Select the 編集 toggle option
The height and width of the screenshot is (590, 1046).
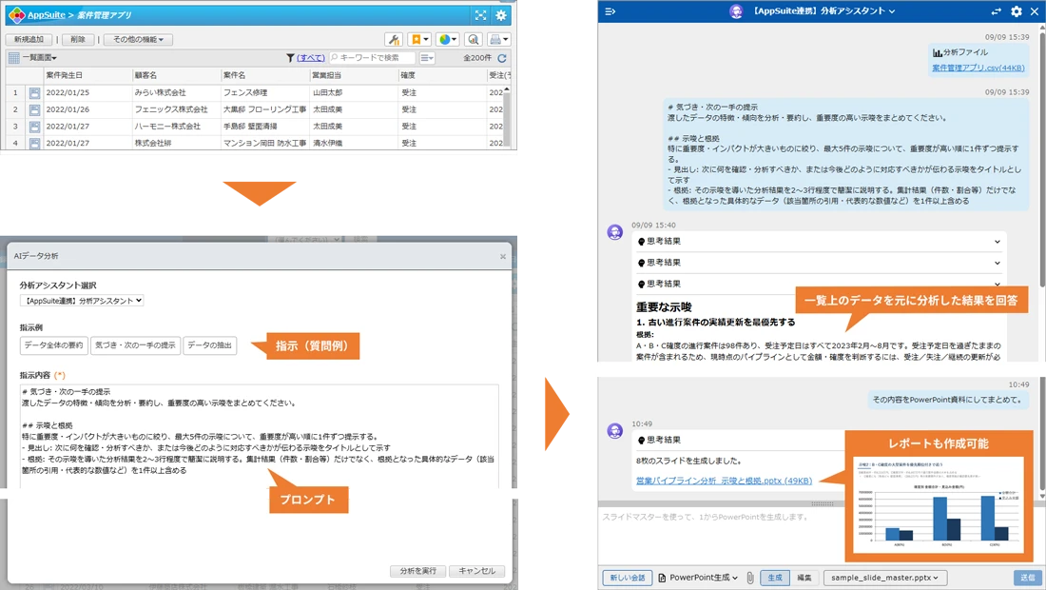tap(804, 578)
